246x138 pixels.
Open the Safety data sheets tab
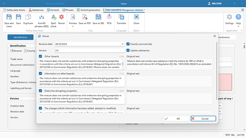(x=14, y=10)
